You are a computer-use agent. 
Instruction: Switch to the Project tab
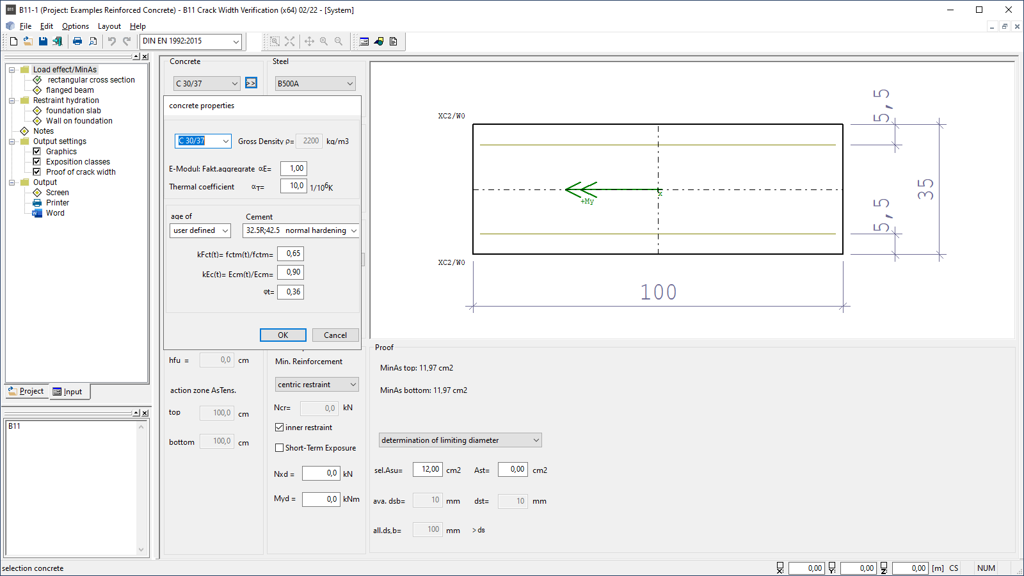26,391
